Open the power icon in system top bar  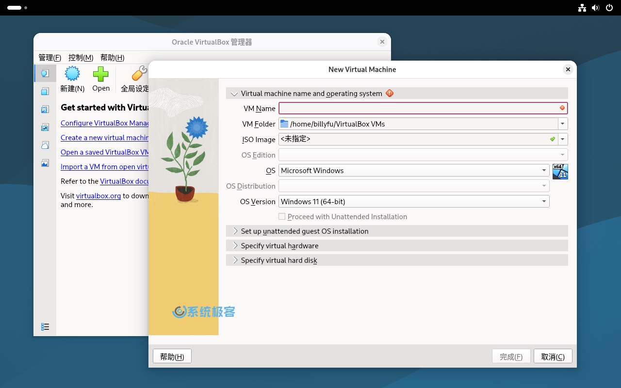(x=609, y=8)
